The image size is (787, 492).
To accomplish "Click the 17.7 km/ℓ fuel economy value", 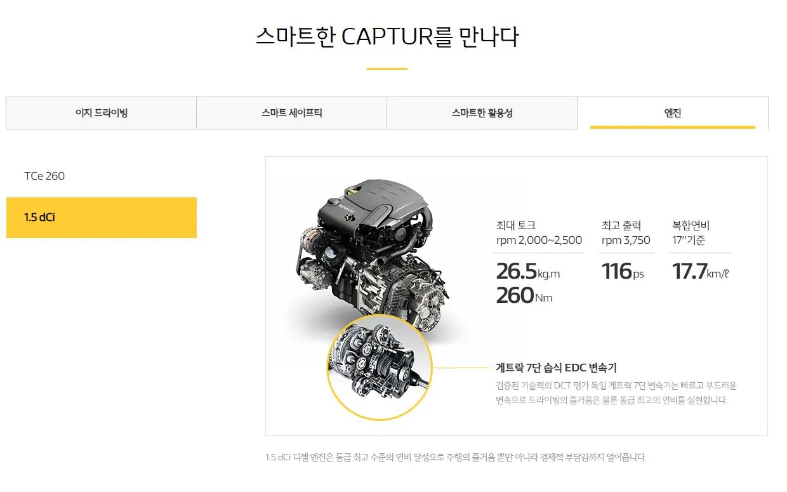I will pyautogui.click(x=701, y=271).
